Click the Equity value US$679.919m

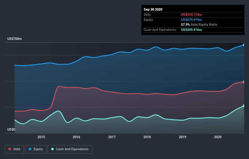tap(191, 20)
